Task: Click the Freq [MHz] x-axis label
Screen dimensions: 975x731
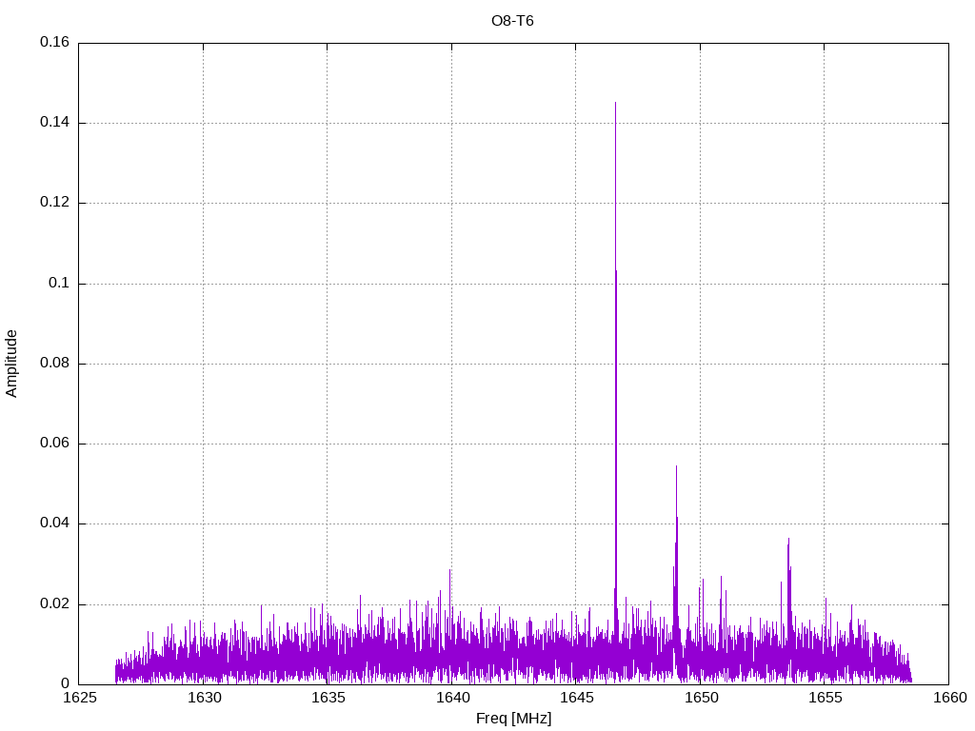Action: pyautogui.click(x=512, y=718)
